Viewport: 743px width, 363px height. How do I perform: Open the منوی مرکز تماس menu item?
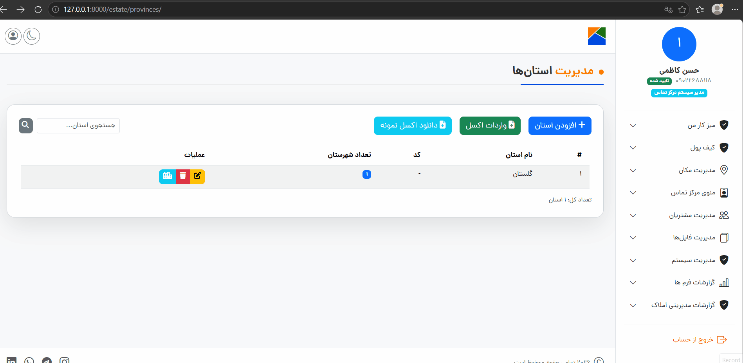click(x=693, y=192)
